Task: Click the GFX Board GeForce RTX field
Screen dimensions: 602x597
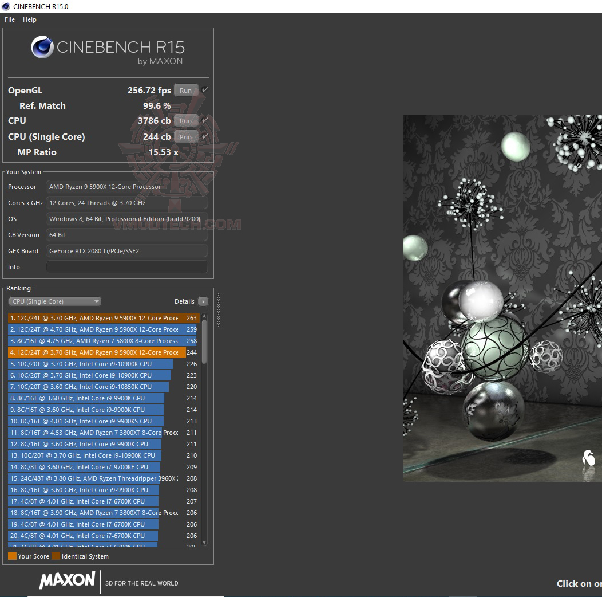Action: 126,251
